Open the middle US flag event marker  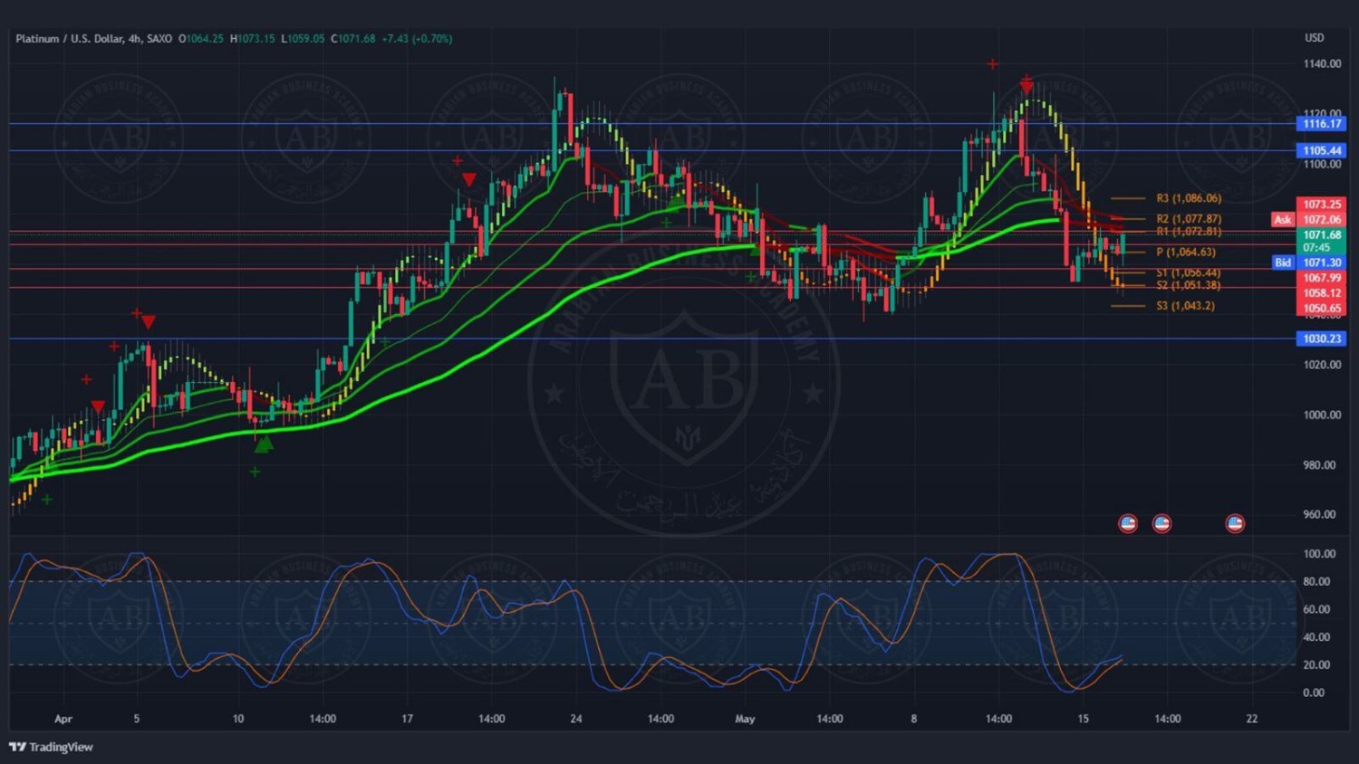1161,523
